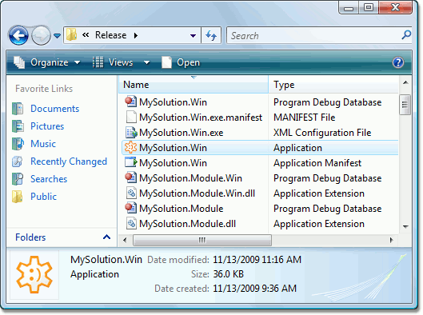The width and height of the screenshot is (423, 315).
Task: Open Recently Changed in Favorite Links
Action: 69,161
